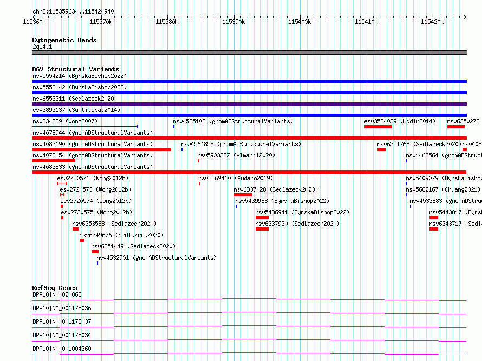This screenshot has height=361, width=482.
Task: Click the gray 2q14.1 cytogenetic band bar
Action: [x=249, y=52]
